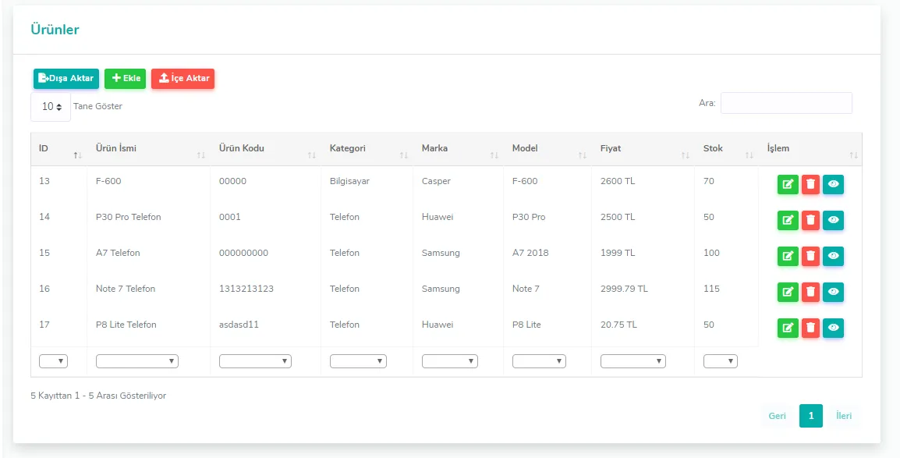The image size is (900, 458).
Task: Delete the P30 Pro Telefon product
Action: (810, 220)
